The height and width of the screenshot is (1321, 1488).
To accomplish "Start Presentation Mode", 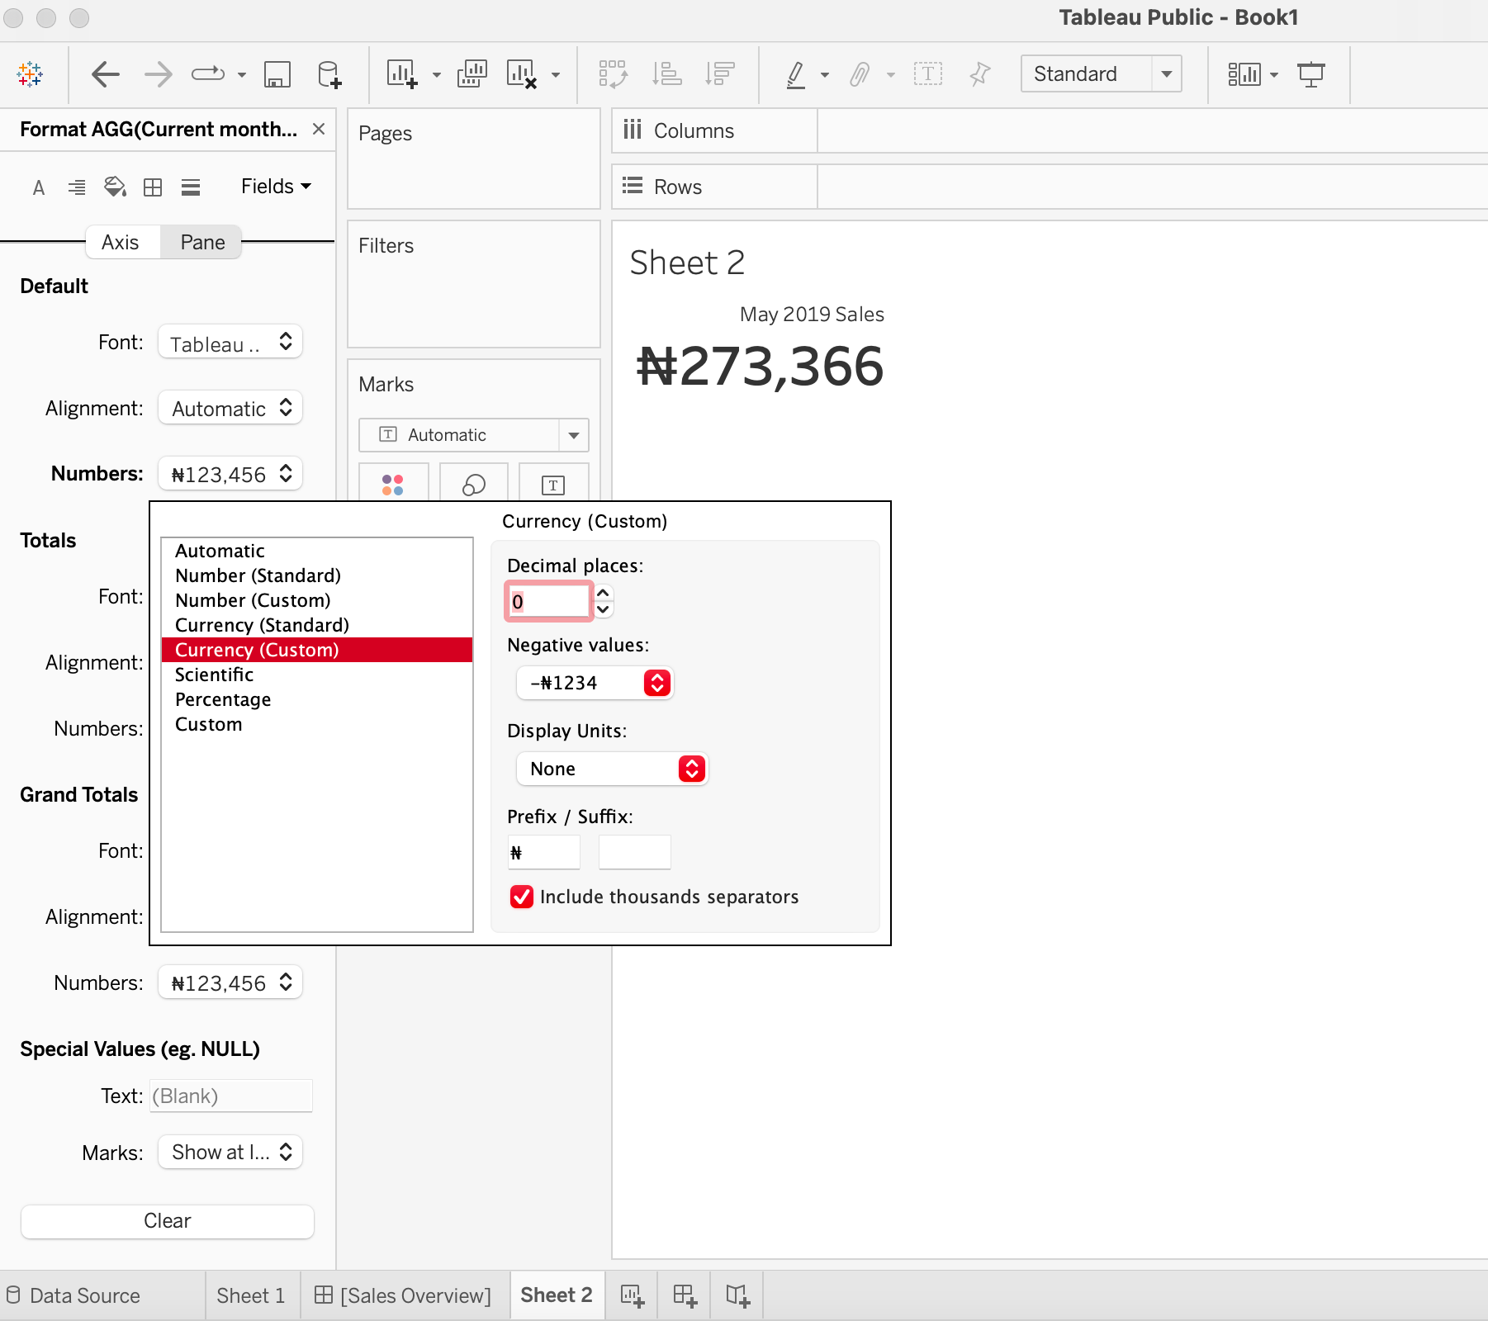I will [x=1311, y=74].
